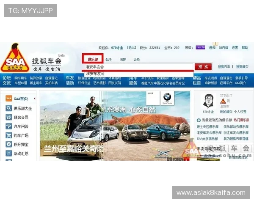Click the orange SAA首页 sidebar icon
The height and width of the screenshot is (203, 254).
click(x=8, y=99)
